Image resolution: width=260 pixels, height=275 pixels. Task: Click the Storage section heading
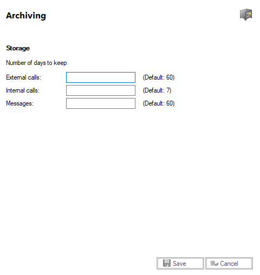18,48
